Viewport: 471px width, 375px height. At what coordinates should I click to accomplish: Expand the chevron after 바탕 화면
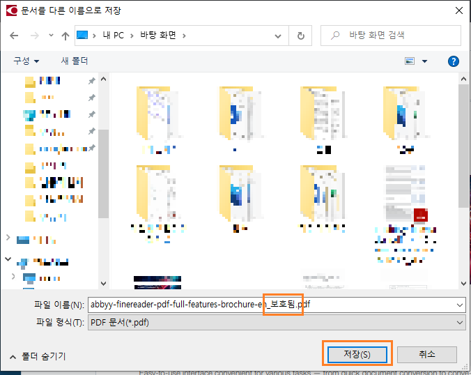[x=184, y=36]
